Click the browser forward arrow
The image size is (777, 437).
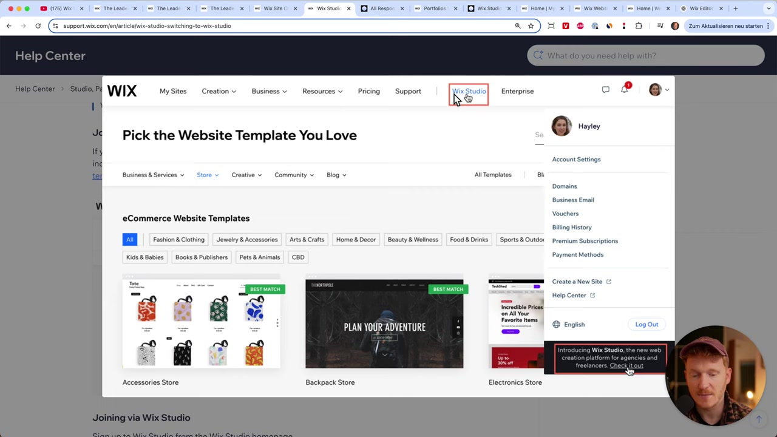pos(23,26)
